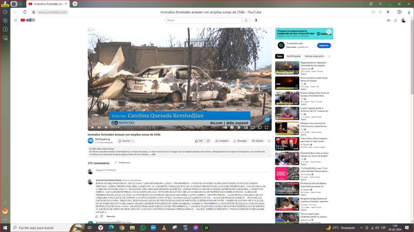This screenshot has width=414, height=232.
Task: Expand more actions menu beside Guardar
Action: pos(269,141)
